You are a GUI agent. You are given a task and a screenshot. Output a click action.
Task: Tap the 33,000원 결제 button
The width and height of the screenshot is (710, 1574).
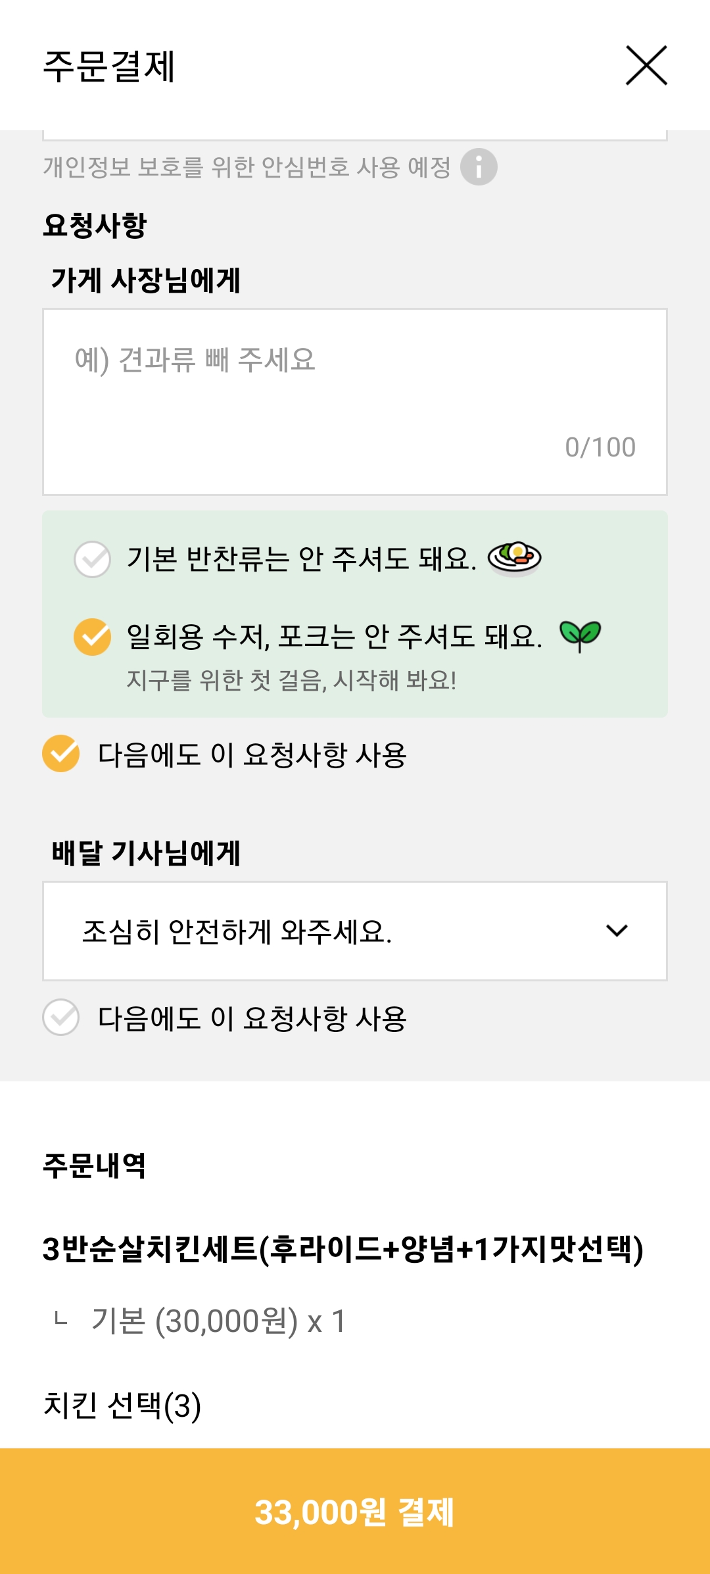(355, 1512)
